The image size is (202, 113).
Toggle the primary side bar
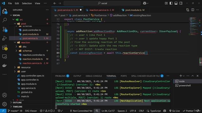pyautogui.click(x=171, y=3)
